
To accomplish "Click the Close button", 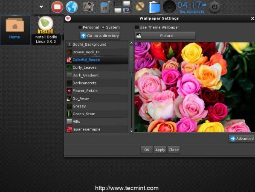I will coord(174,150).
